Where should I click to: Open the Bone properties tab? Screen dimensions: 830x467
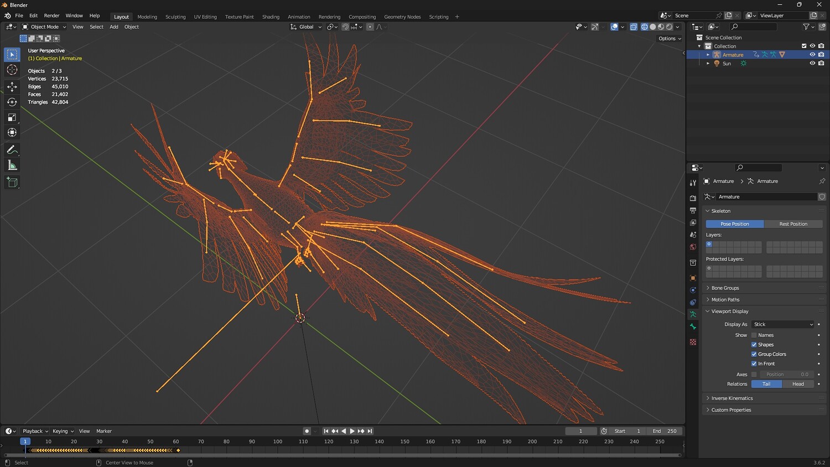[693, 326]
